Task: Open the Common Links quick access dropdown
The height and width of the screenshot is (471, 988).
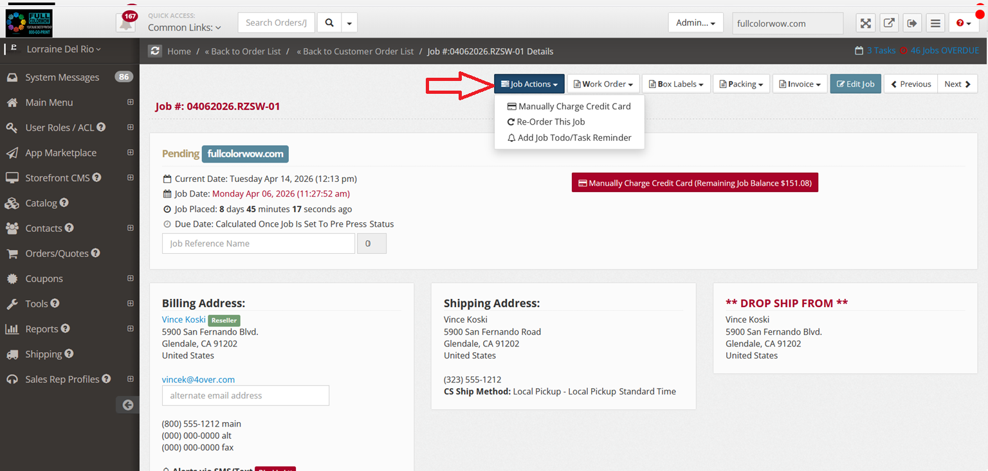Action: pyautogui.click(x=184, y=28)
